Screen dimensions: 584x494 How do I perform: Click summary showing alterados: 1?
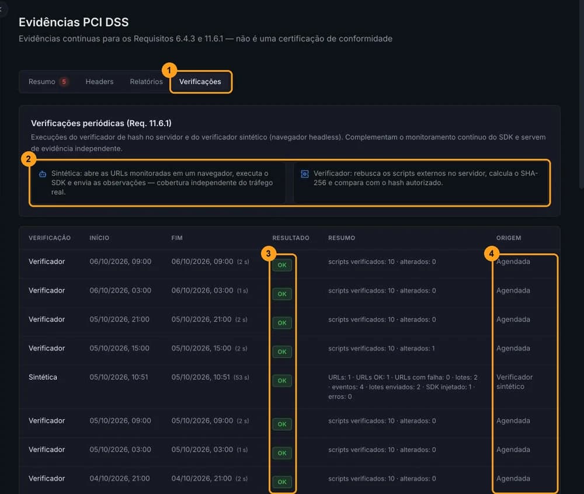[x=381, y=349]
